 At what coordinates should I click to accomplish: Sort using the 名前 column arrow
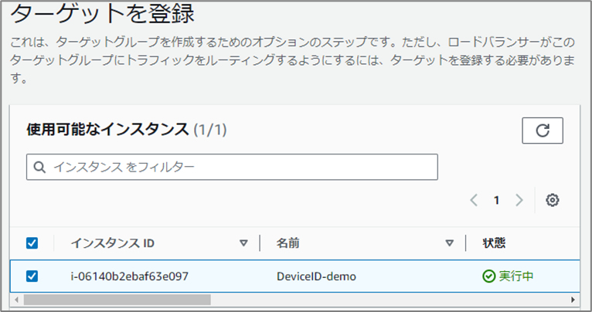449,243
